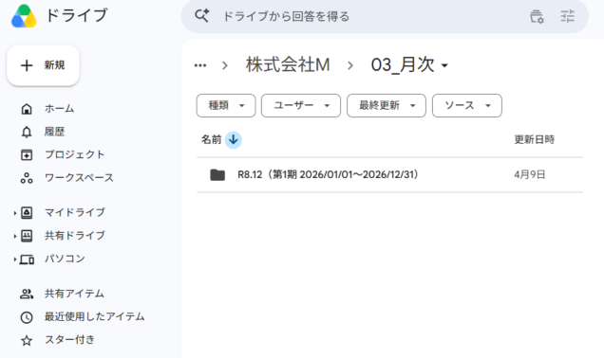Select 共有ドライブ in sidebar
The height and width of the screenshot is (358, 604).
pyautogui.click(x=74, y=236)
